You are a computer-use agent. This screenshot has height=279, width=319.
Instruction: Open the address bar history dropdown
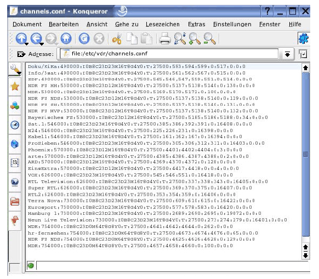click(287, 54)
